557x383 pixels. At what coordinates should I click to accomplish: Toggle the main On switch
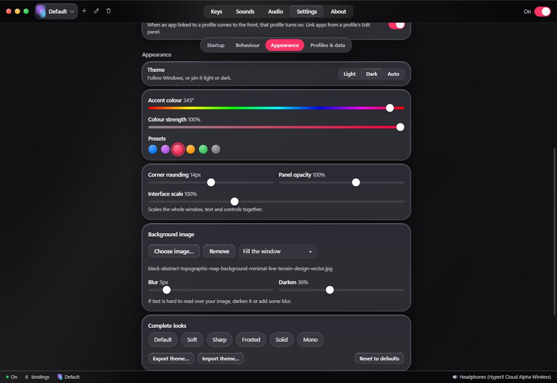[x=543, y=11]
